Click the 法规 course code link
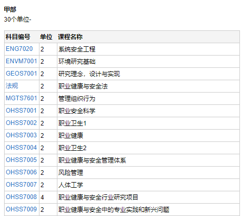This screenshot has width=242, height=216. click(x=12, y=86)
